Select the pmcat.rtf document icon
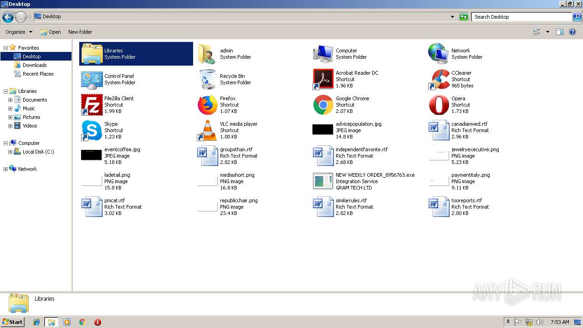Screen dimensions: 583x328 (92, 207)
